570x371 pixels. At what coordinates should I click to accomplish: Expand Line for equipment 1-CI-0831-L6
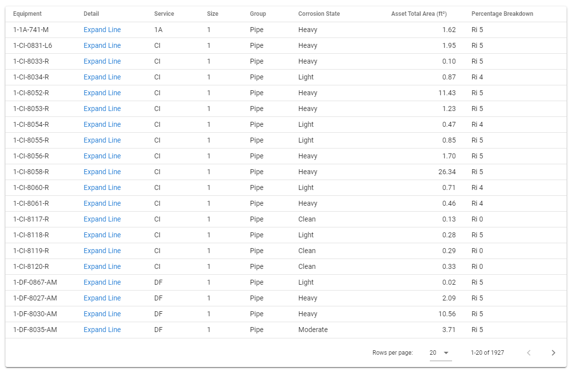102,45
